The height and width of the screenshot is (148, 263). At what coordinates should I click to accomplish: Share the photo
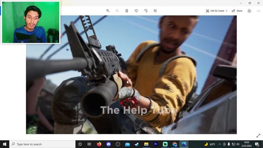click(x=237, y=11)
